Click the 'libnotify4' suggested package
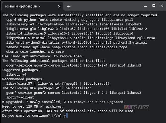 pos(16,74)
